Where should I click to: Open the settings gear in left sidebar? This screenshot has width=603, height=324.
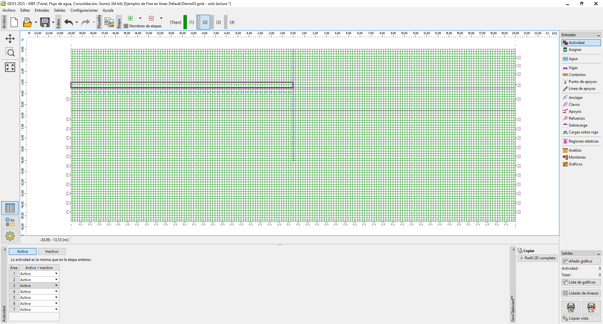tap(10, 236)
